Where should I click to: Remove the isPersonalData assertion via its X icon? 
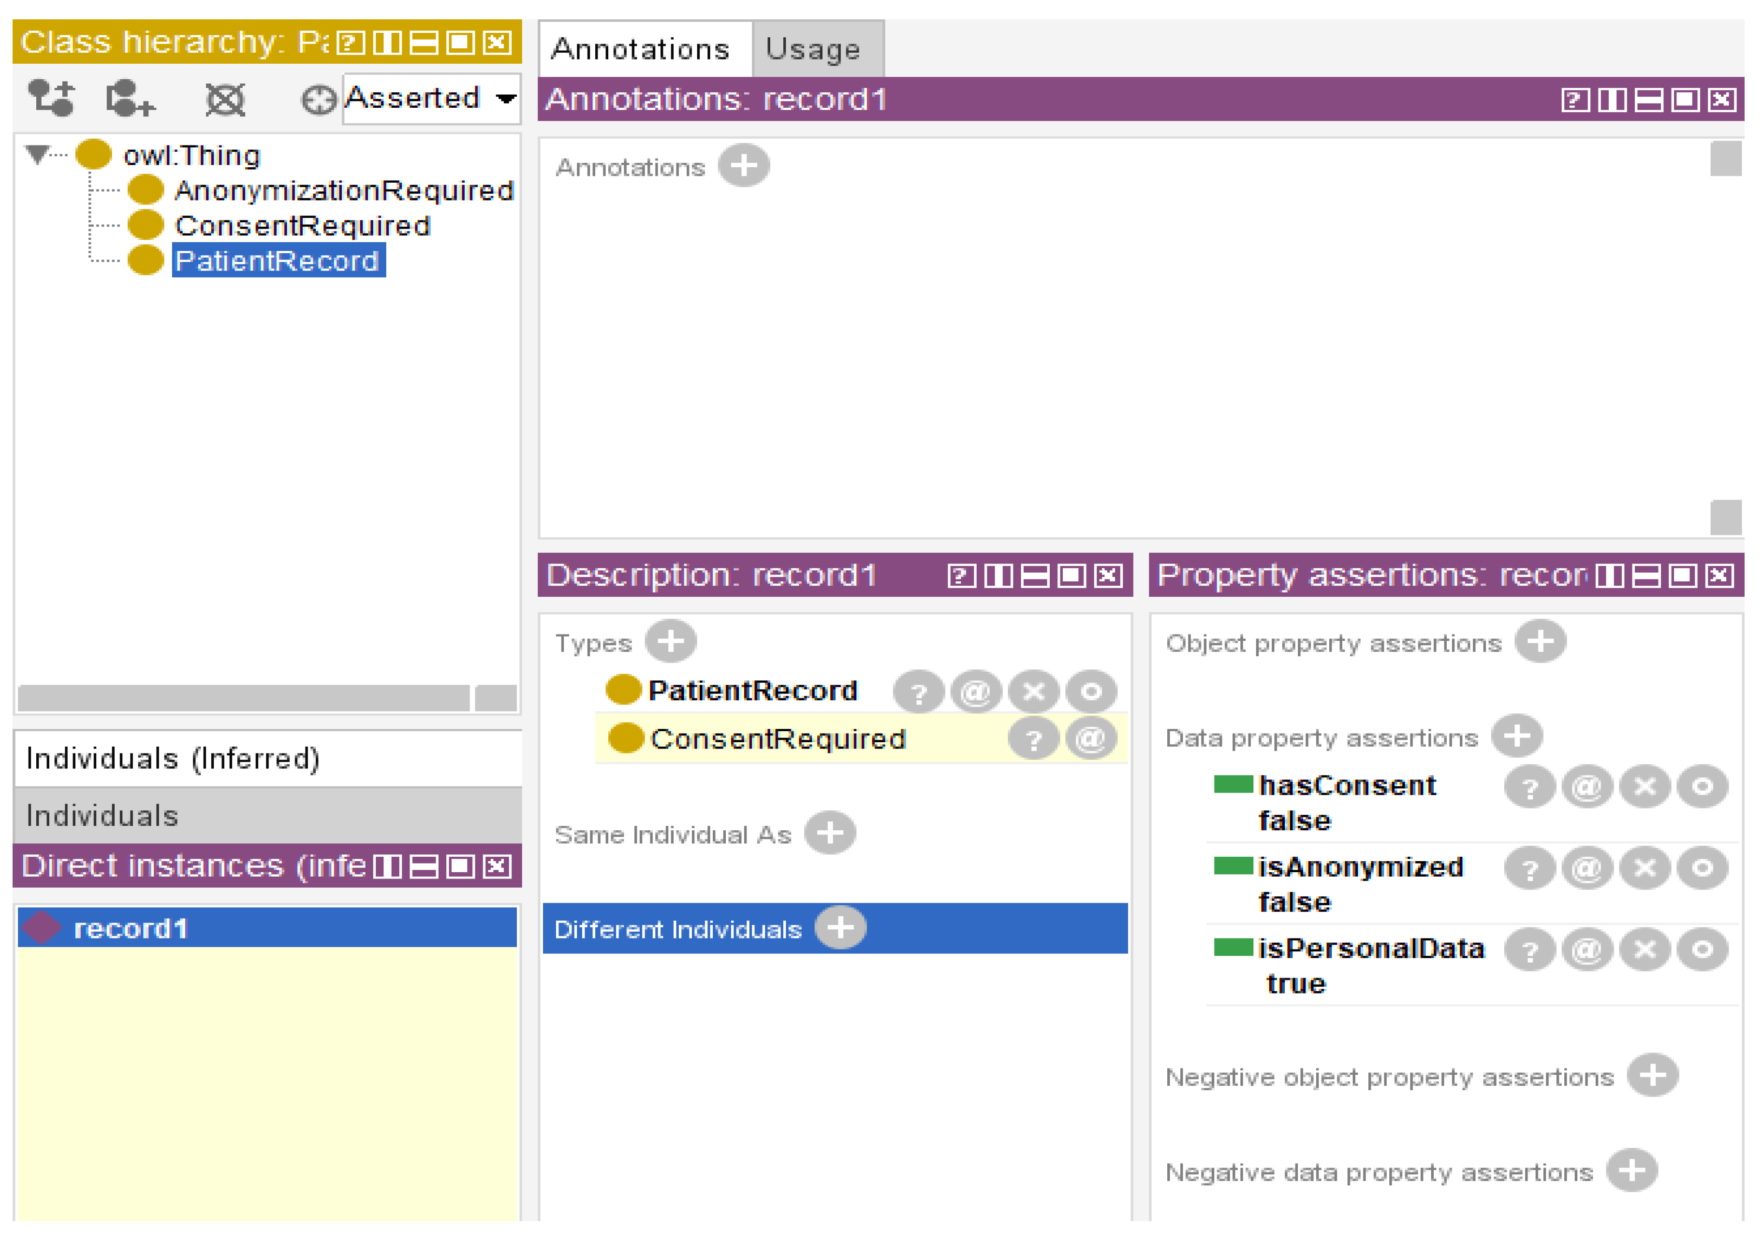1644,950
